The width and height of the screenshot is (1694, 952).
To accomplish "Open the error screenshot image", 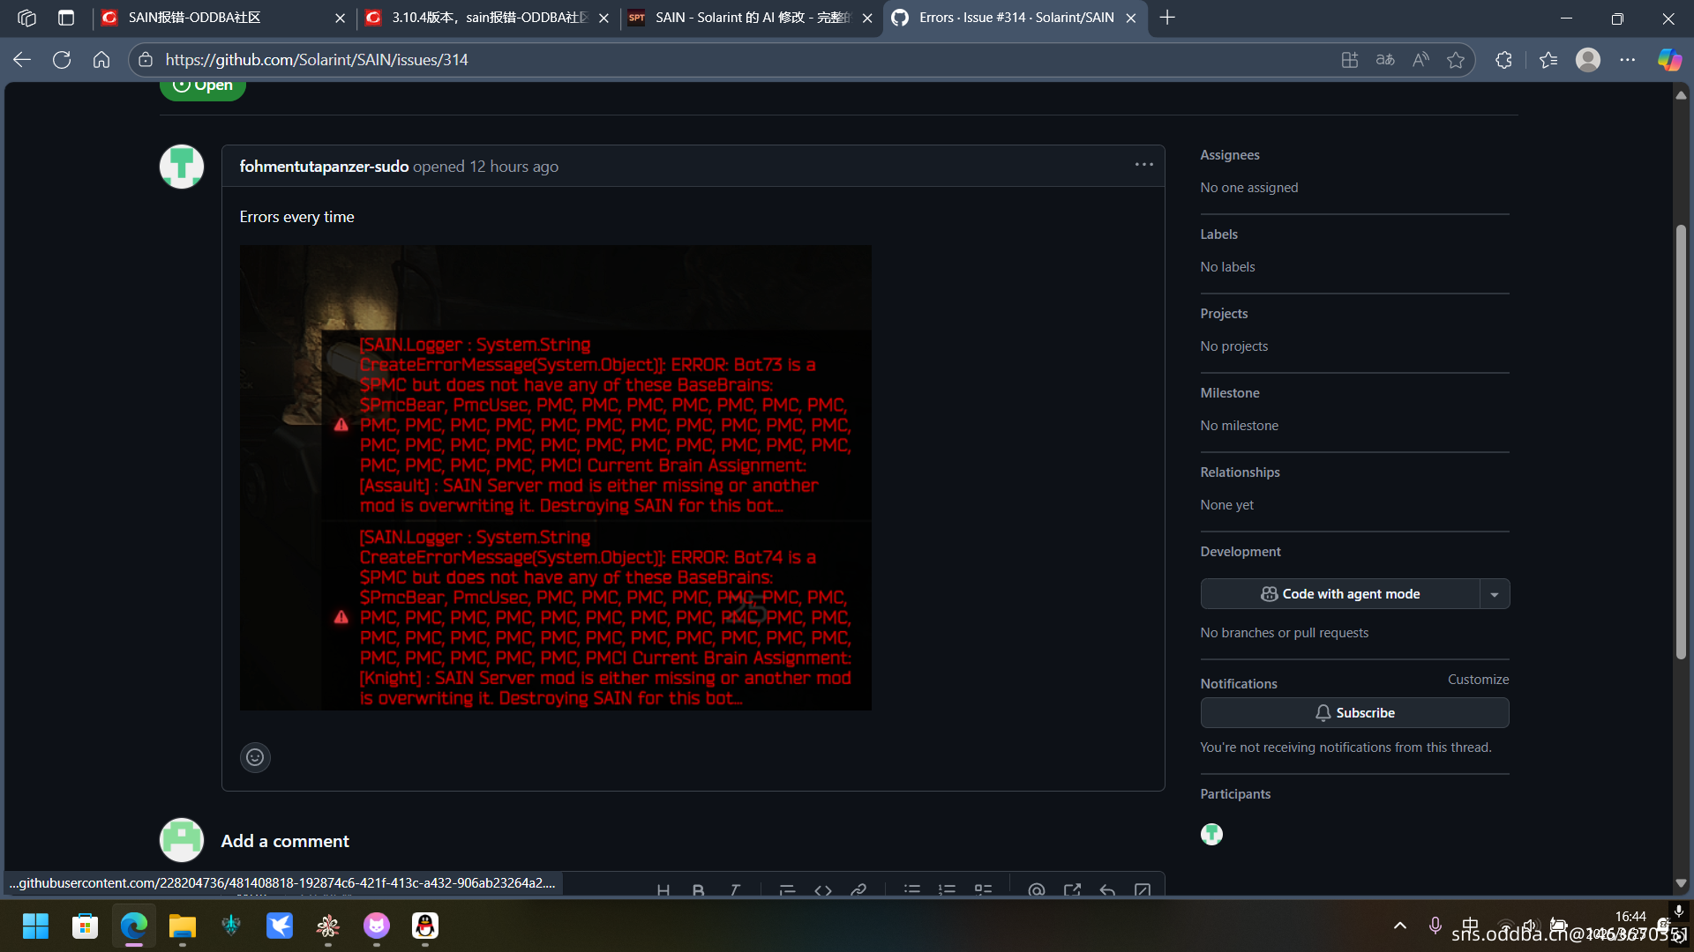I will (556, 478).
